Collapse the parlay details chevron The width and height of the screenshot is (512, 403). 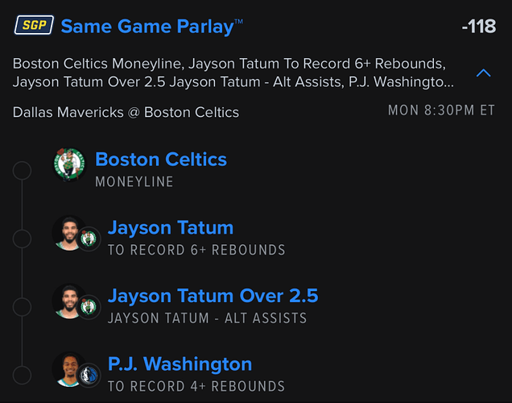[483, 73]
